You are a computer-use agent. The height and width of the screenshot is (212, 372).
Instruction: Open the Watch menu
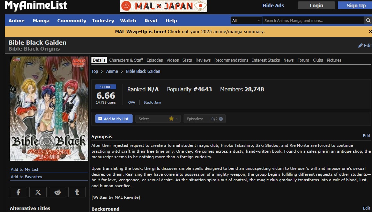coord(128,21)
